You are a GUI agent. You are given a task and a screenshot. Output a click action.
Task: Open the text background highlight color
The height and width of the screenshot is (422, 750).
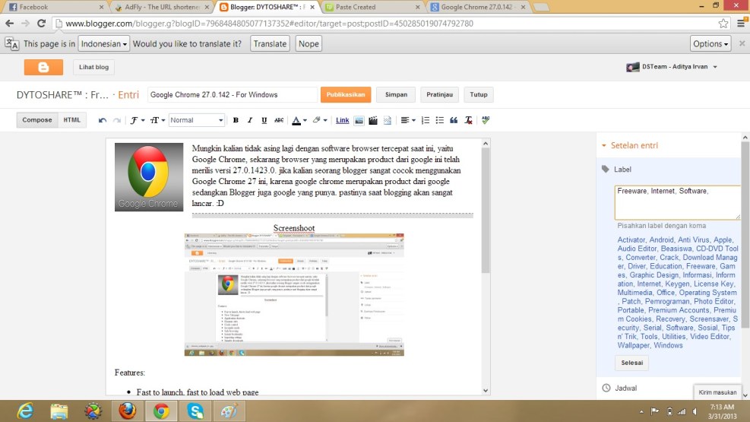pos(319,120)
